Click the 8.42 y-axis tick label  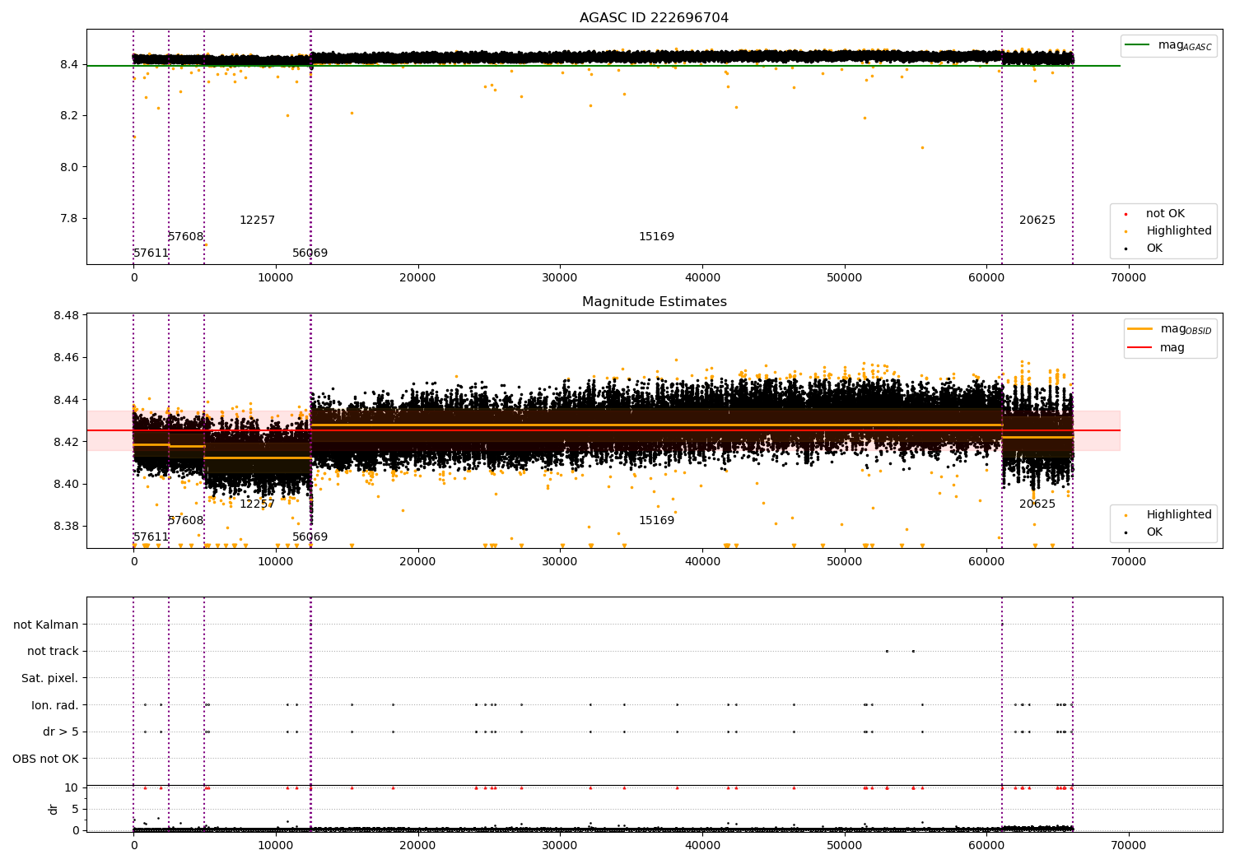coord(66,442)
